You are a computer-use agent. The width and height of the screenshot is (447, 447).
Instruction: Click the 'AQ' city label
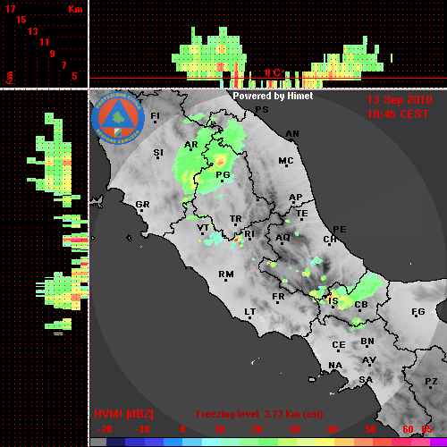pos(283,238)
